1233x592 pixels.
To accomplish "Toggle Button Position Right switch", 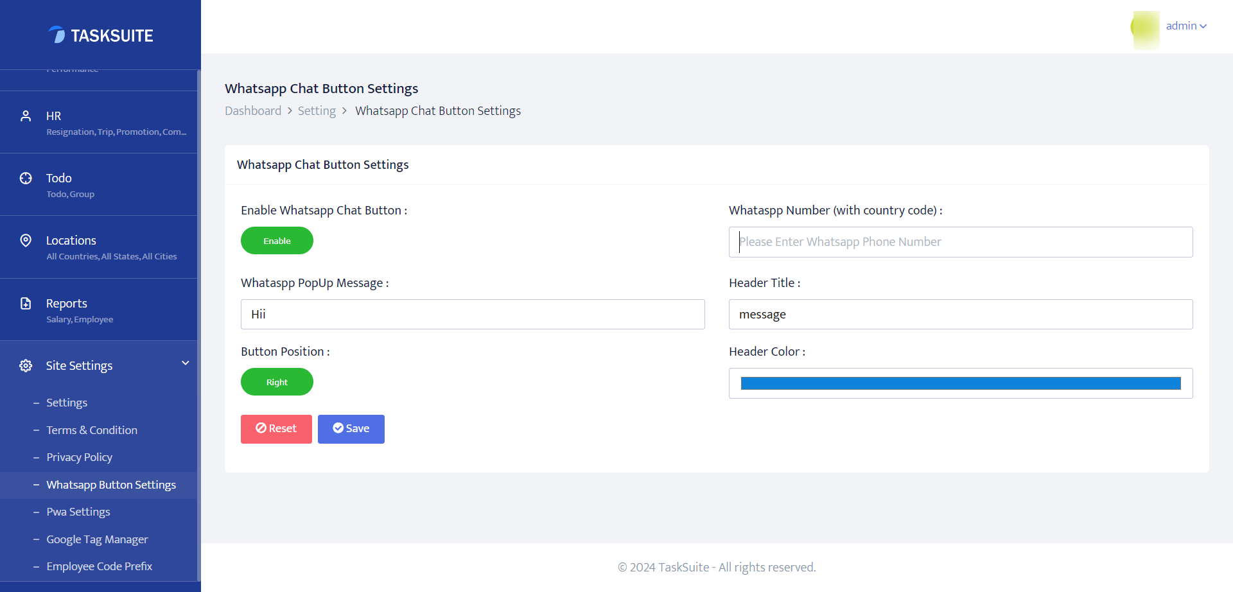I will [277, 382].
